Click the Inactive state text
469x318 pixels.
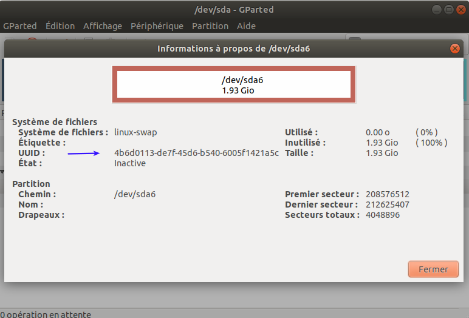click(130, 163)
